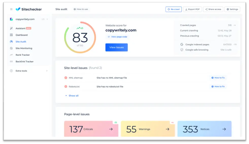The image size is (249, 144).
Task: Click the Google G icon
Action: point(182,44)
